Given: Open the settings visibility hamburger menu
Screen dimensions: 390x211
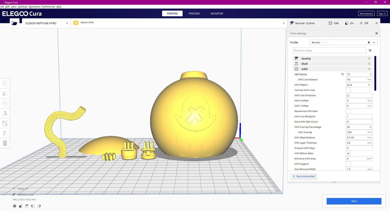Looking at the screenshot, I should [370, 50].
